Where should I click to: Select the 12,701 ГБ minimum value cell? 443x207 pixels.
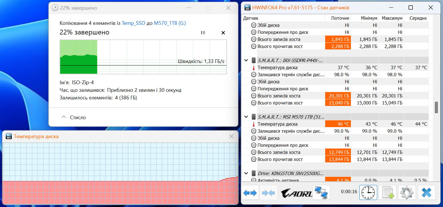[x=364, y=152]
